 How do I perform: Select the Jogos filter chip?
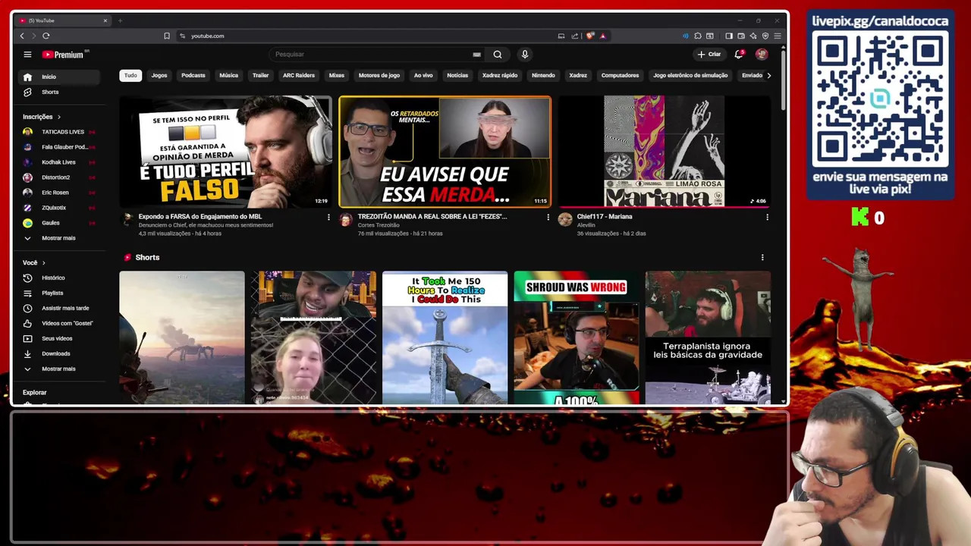pyautogui.click(x=159, y=75)
